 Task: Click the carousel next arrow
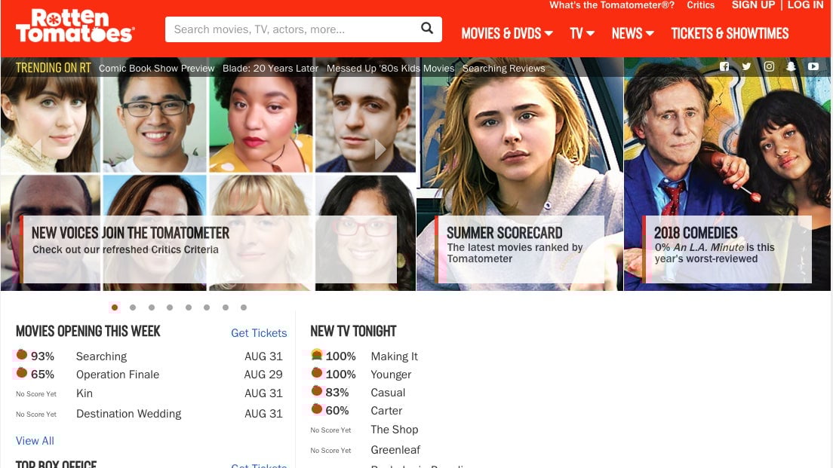tap(380, 149)
